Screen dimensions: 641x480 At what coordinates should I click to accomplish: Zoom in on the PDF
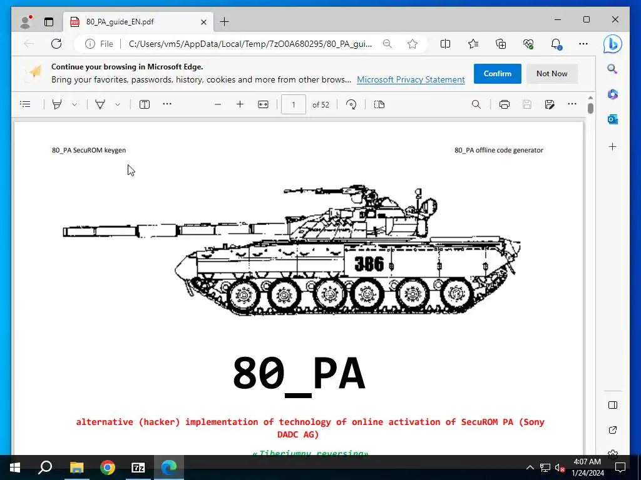[240, 104]
